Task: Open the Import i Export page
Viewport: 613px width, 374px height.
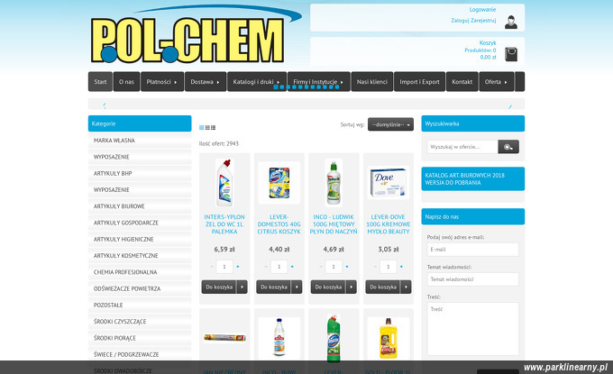Action: click(x=419, y=82)
